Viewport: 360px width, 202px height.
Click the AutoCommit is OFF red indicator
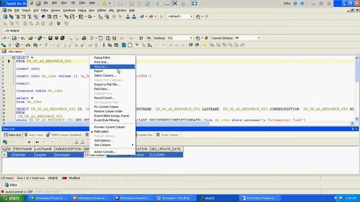(2, 192)
